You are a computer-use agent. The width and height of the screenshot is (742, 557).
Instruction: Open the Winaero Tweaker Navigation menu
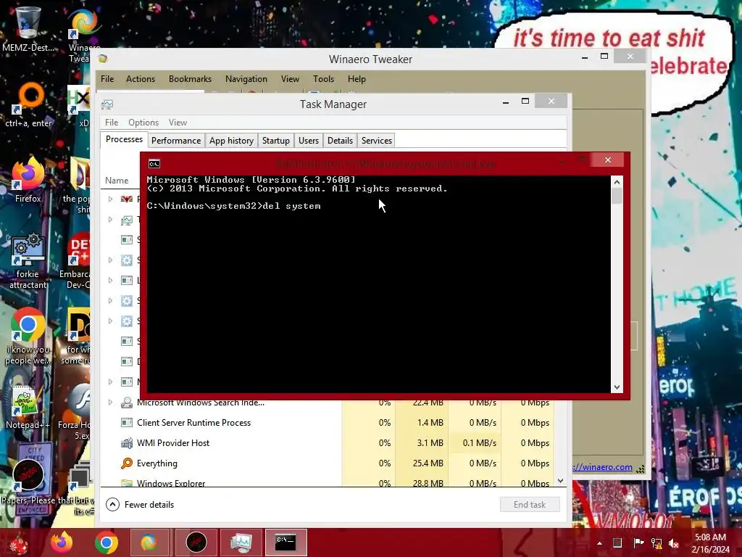[x=246, y=79]
